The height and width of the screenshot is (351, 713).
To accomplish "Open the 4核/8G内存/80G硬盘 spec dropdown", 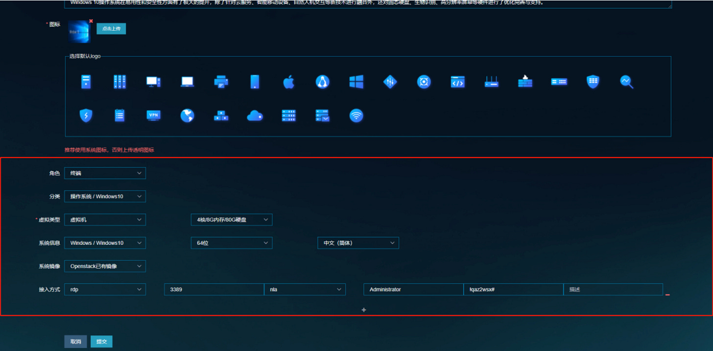I will [x=232, y=220].
